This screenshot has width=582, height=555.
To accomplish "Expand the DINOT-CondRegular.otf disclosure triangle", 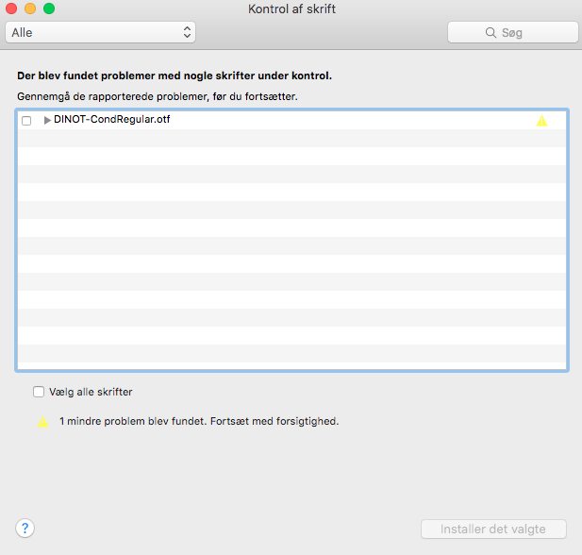I will (47, 120).
